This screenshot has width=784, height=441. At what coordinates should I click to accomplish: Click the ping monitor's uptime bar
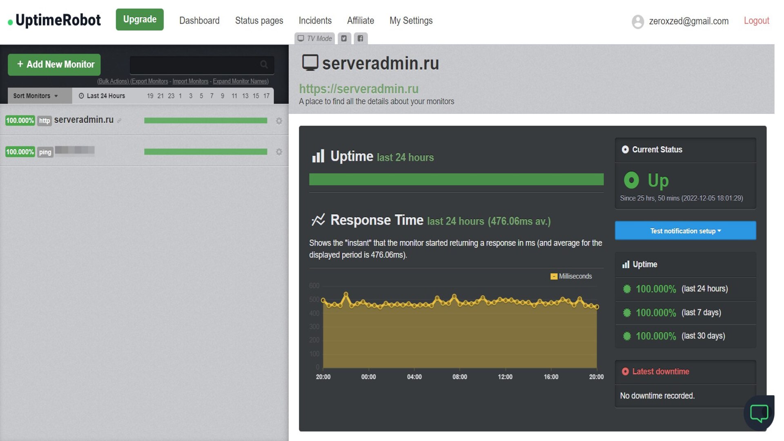pos(205,152)
